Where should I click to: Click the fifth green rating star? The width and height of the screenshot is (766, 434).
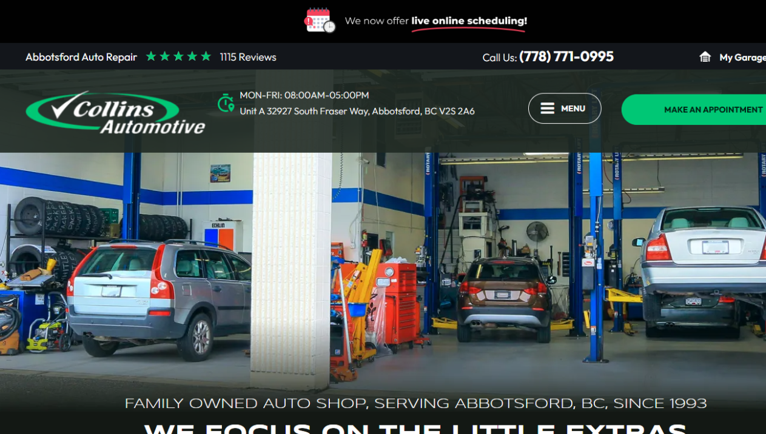point(206,56)
